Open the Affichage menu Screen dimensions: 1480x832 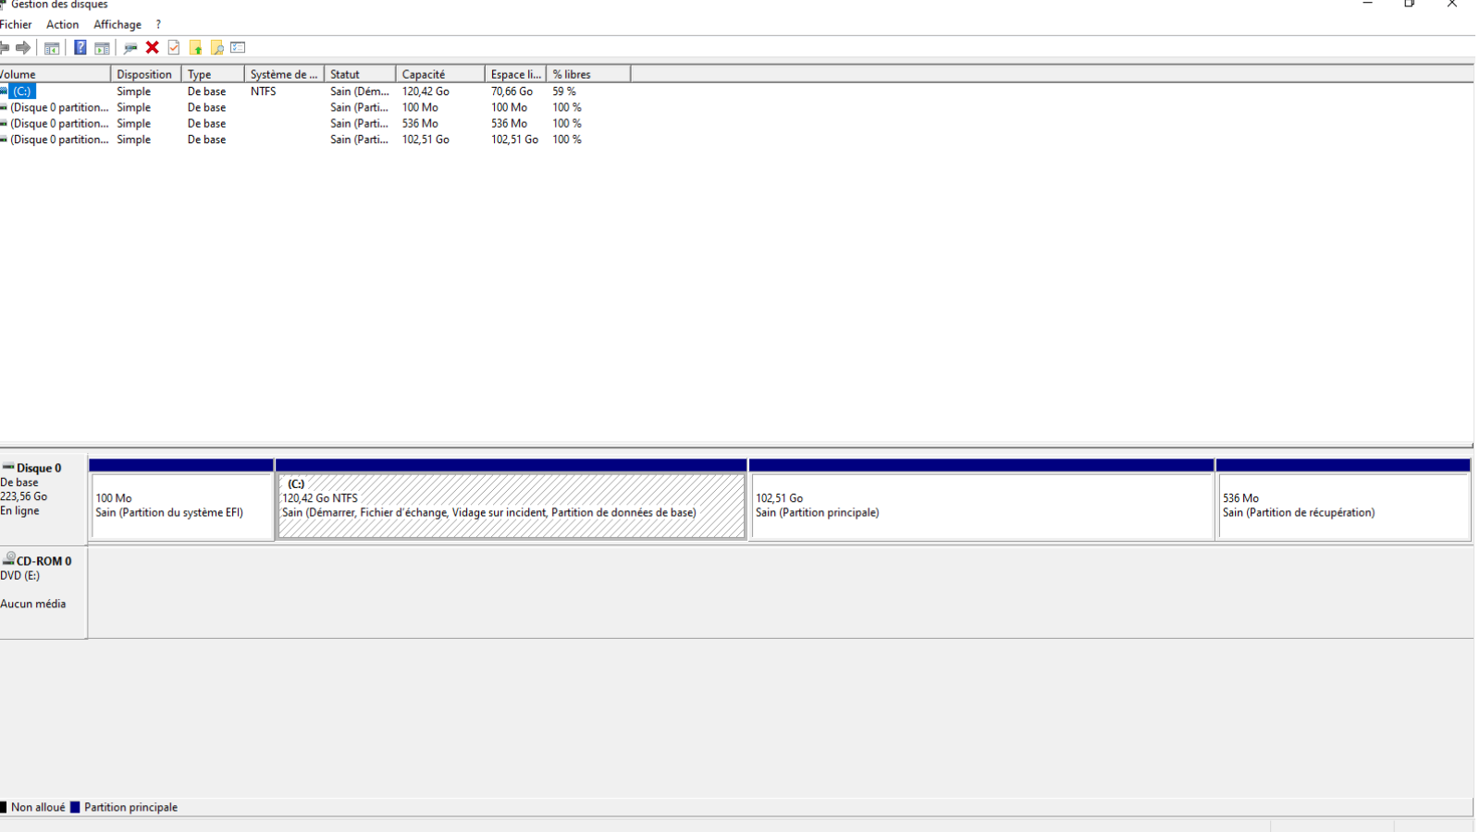coord(117,25)
